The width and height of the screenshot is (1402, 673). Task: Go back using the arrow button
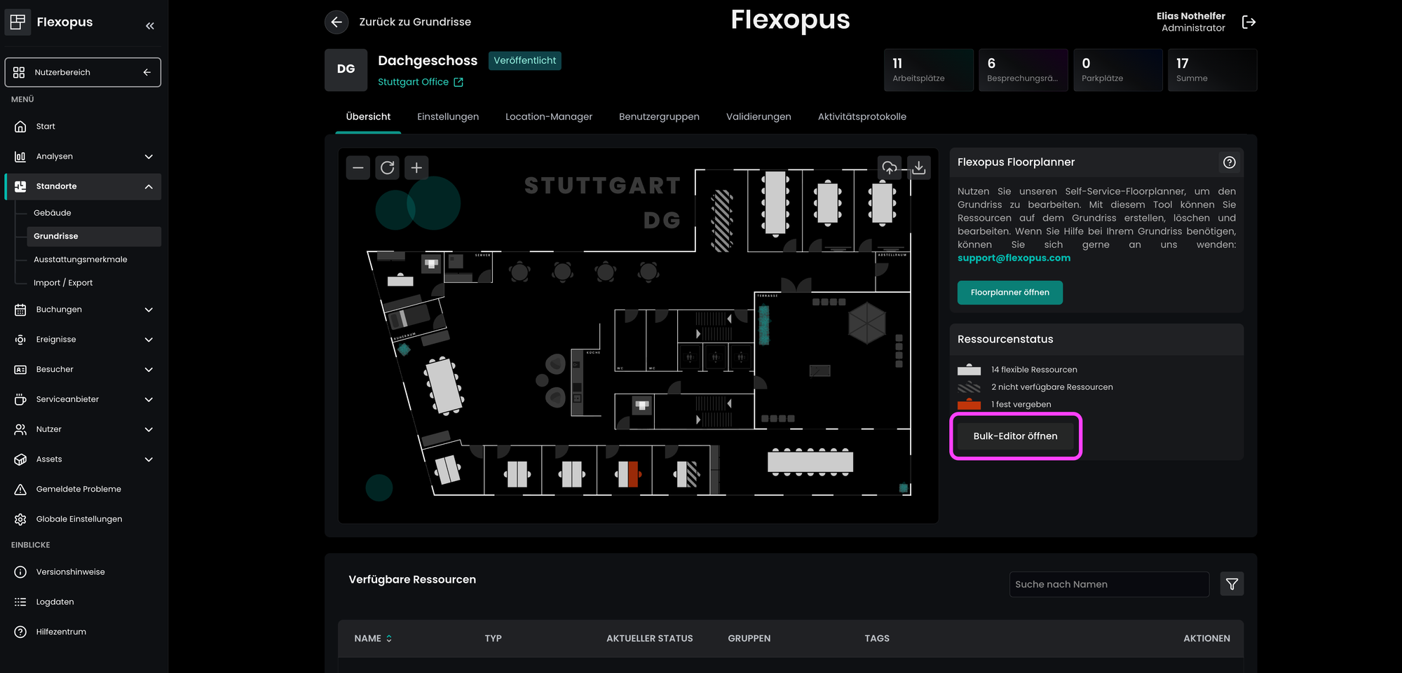pos(336,22)
